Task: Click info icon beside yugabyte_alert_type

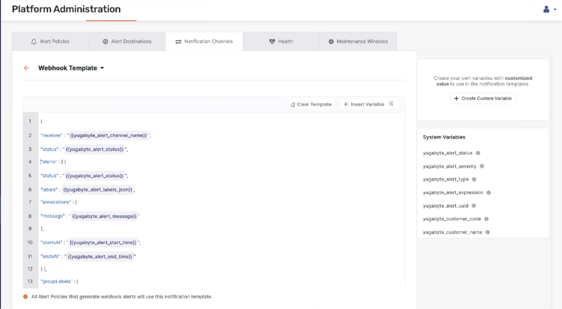Action: point(474,179)
